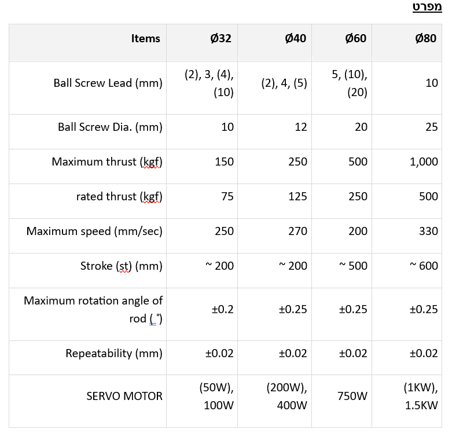Click the rated thrust (kgf) row label
The height and width of the screenshot is (433, 452).
119,196
